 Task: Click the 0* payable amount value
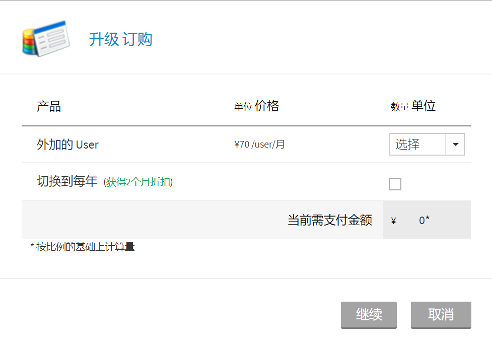coord(424,220)
